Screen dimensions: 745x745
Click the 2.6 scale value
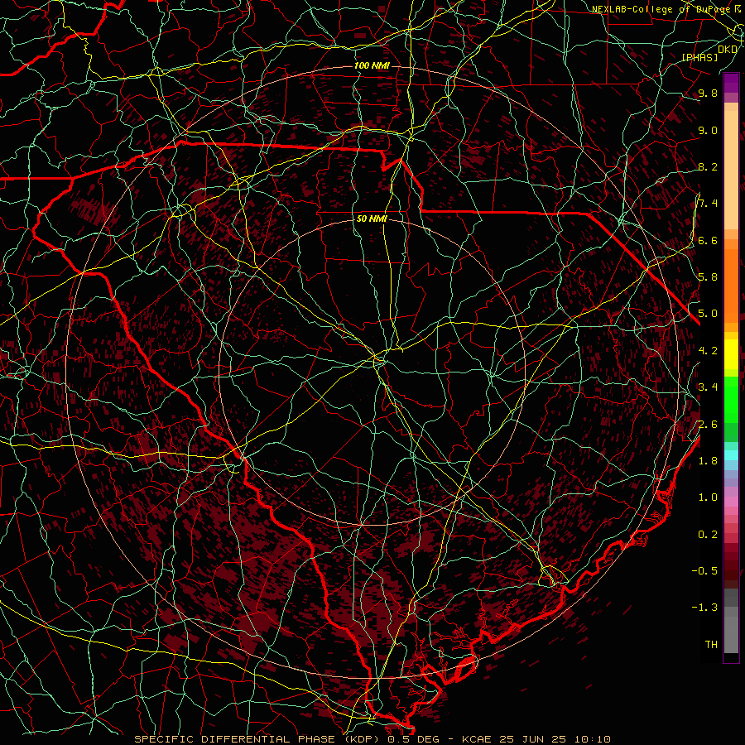click(708, 425)
